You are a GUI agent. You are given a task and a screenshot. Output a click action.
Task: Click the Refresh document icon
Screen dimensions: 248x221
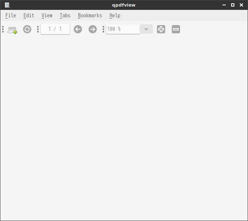pyautogui.click(x=27, y=29)
